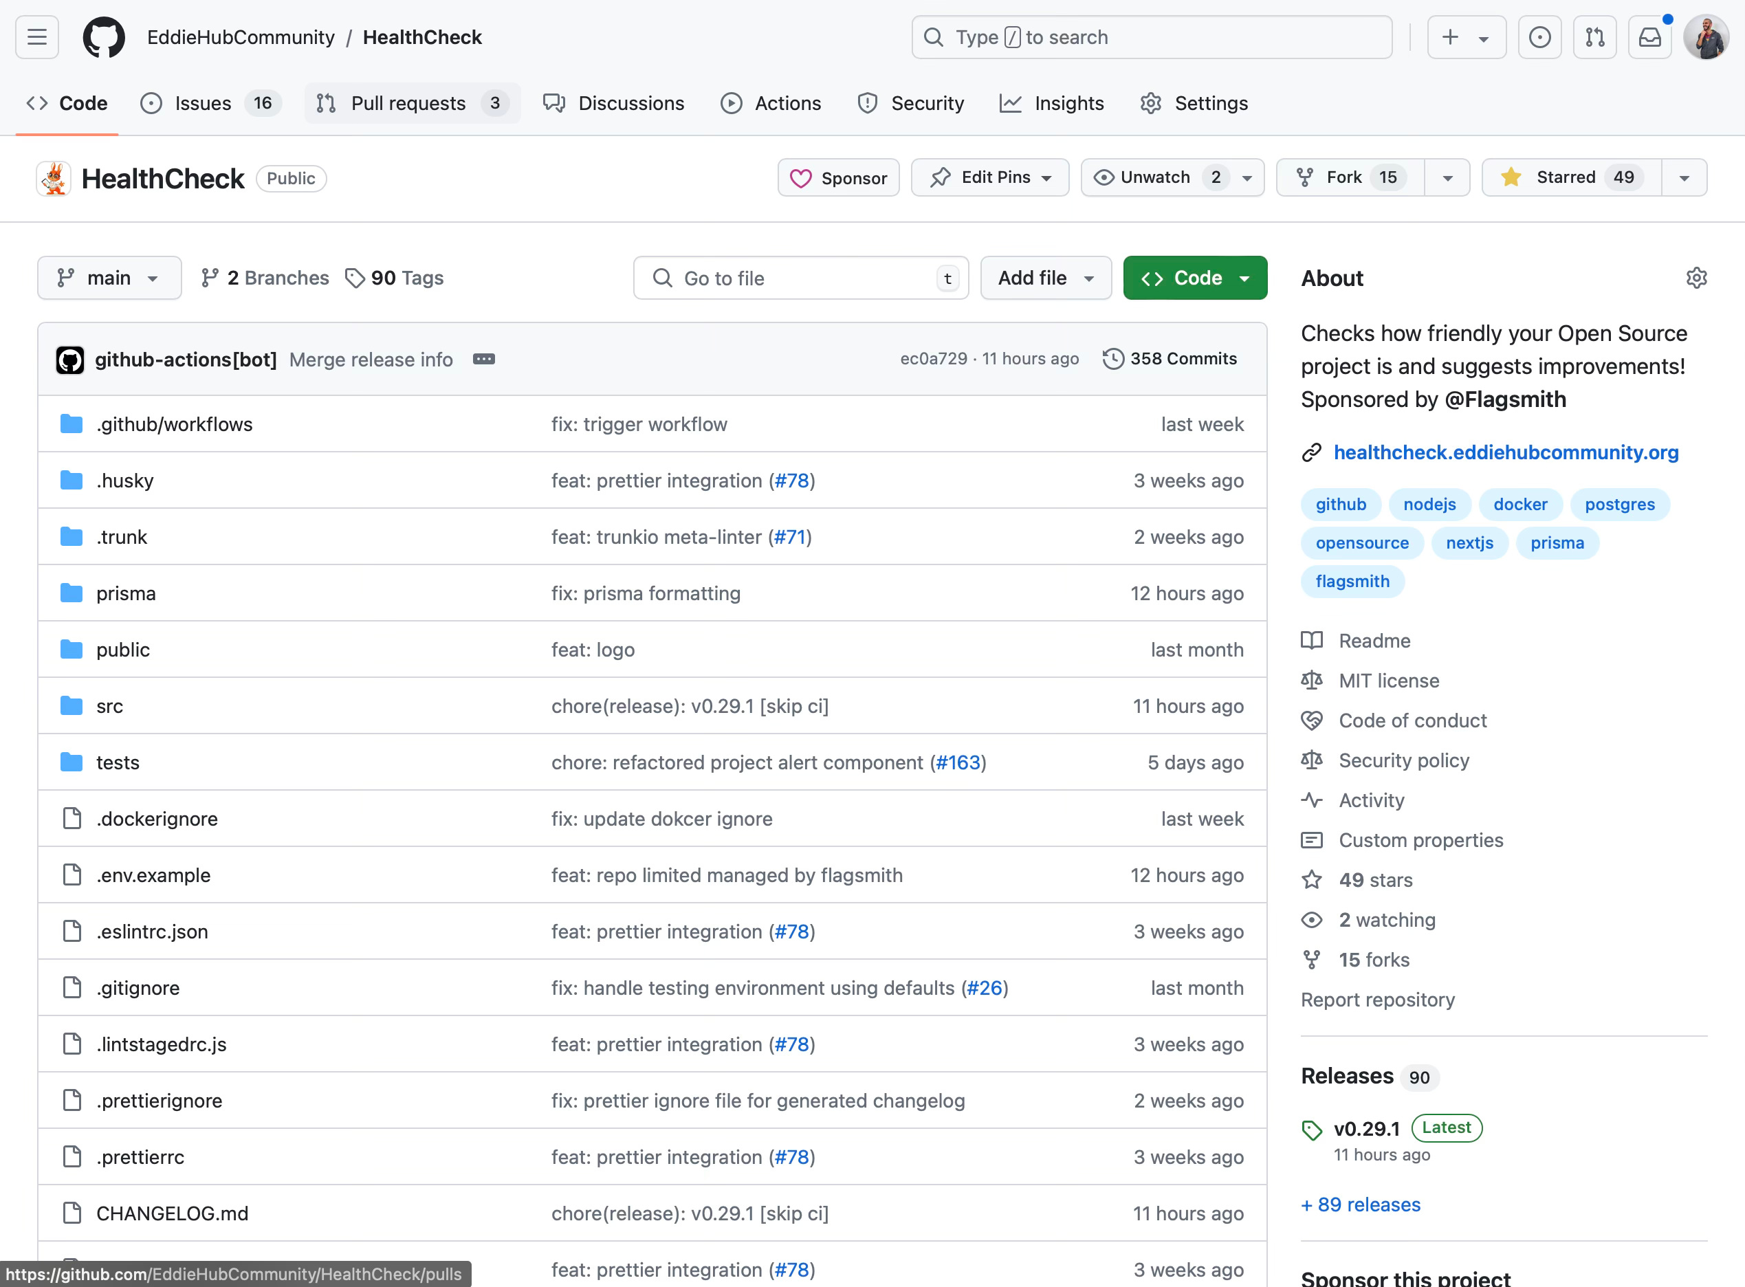Click the Sponsor heart button
The image size is (1745, 1287).
pyautogui.click(x=838, y=177)
